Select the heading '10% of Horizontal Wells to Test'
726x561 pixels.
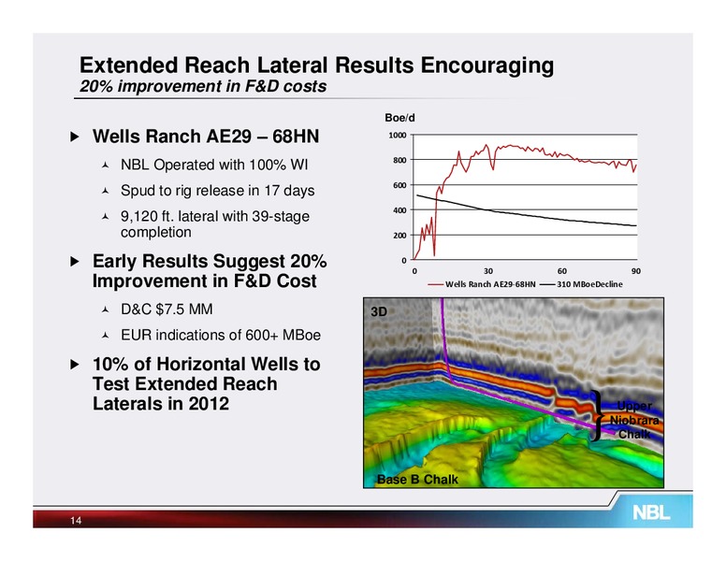coord(207,383)
